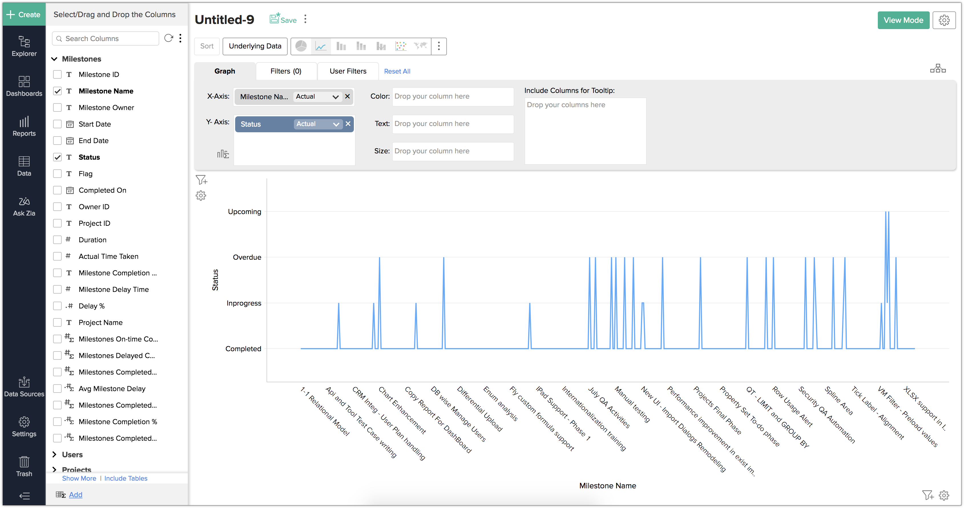Expand the Users table section
The width and height of the screenshot is (964, 508).
[x=54, y=454]
